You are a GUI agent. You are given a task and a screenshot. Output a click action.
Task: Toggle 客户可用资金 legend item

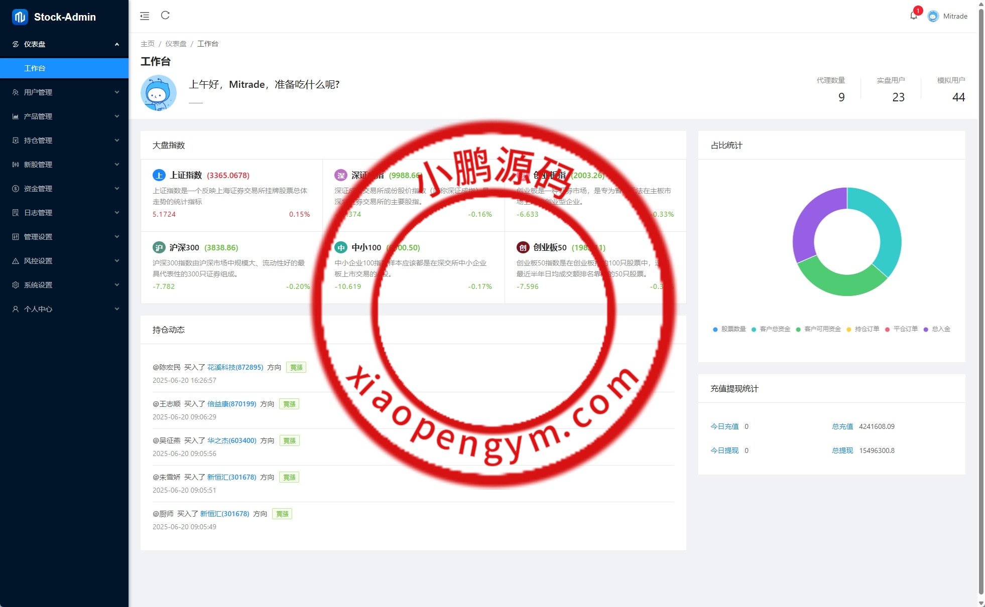click(822, 329)
